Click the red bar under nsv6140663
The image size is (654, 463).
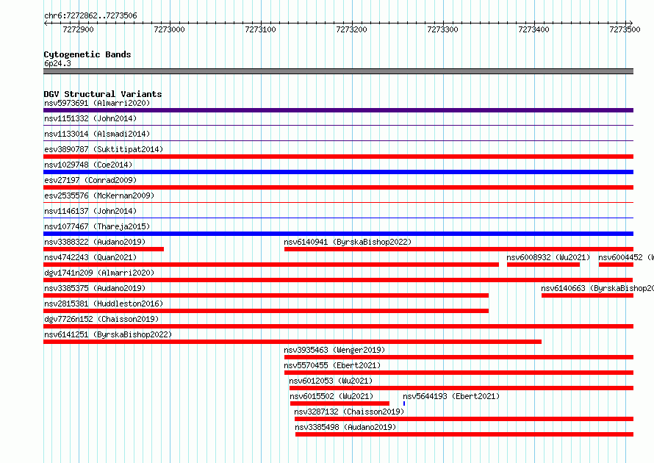[588, 295]
